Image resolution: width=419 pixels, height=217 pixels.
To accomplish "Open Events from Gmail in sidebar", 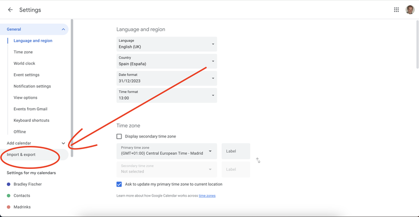I will coord(30,109).
